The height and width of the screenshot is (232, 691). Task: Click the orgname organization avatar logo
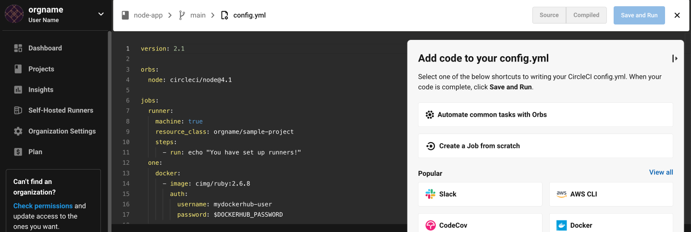14,14
